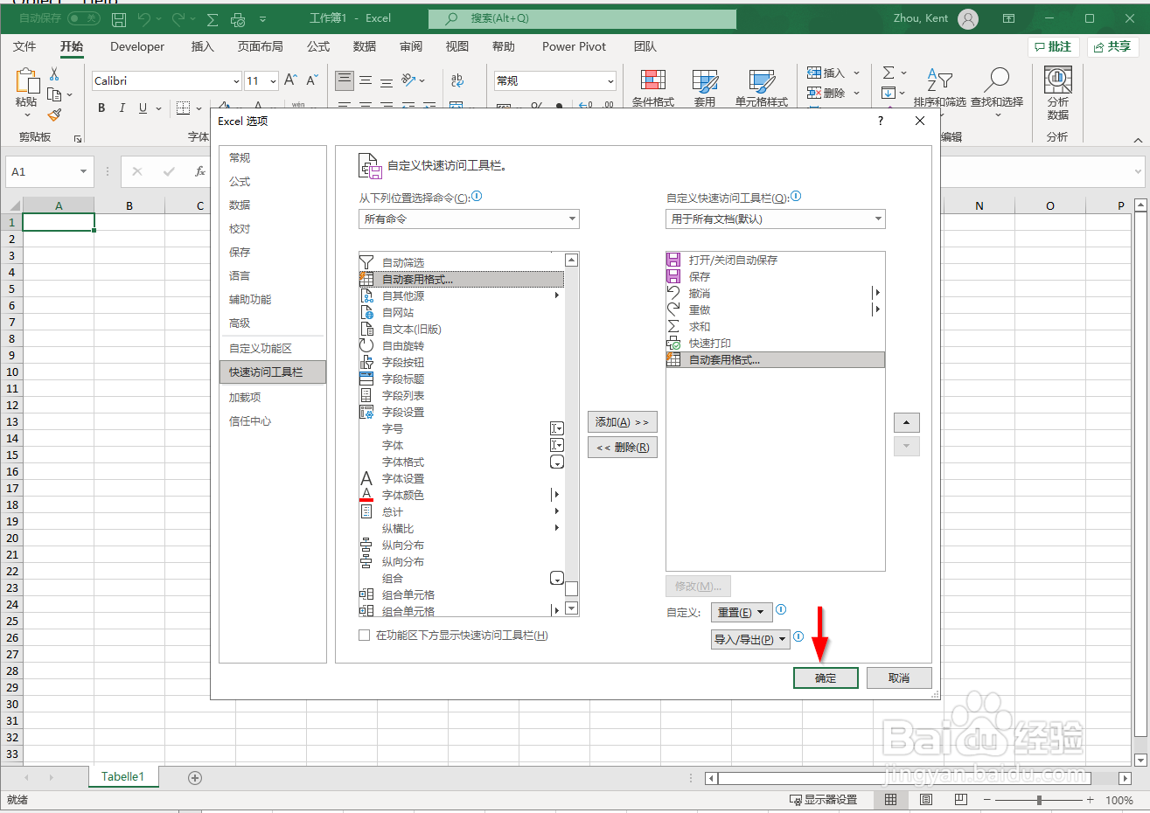The height and width of the screenshot is (813, 1150).
Task: Open the 文件 tab
Action: (24, 46)
